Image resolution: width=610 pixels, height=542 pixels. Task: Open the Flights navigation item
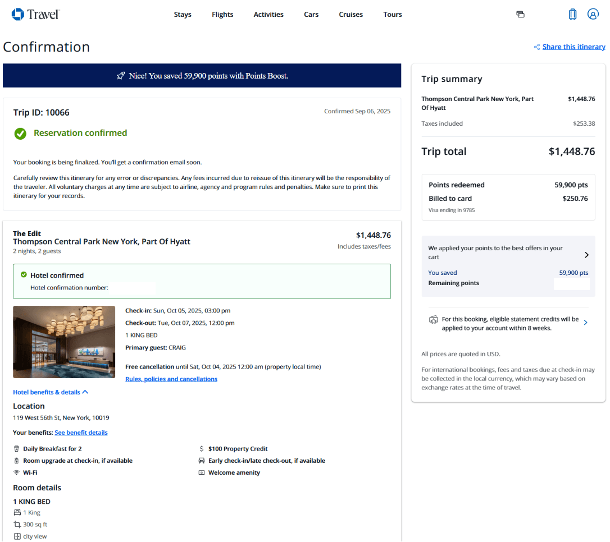pyautogui.click(x=222, y=14)
